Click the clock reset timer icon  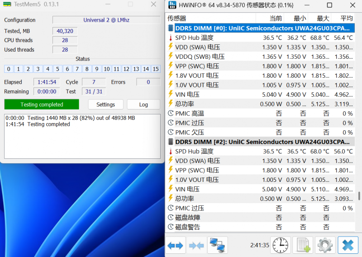(280, 245)
